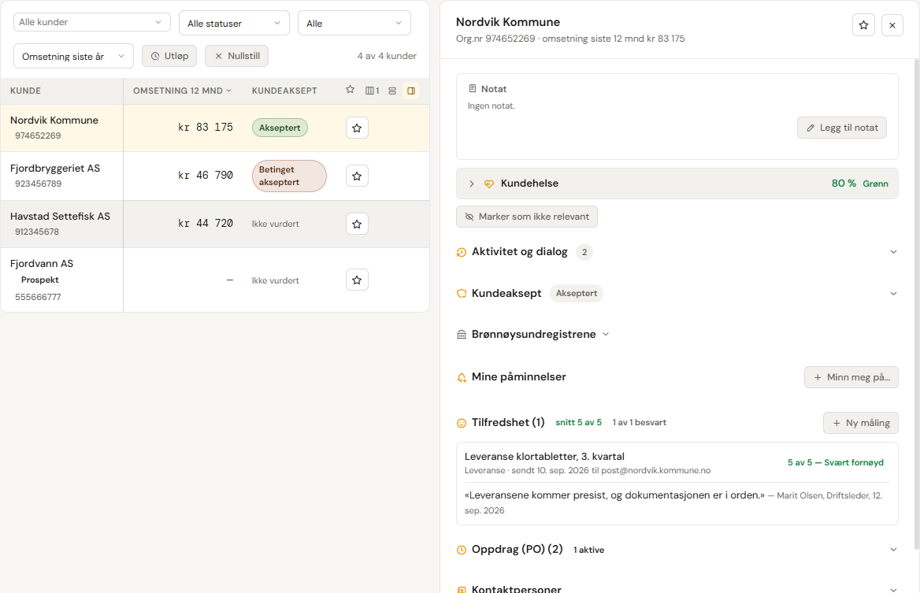Star the Havstad Settefisk AS row
920x593 pixels.
(x=357, y=224)
